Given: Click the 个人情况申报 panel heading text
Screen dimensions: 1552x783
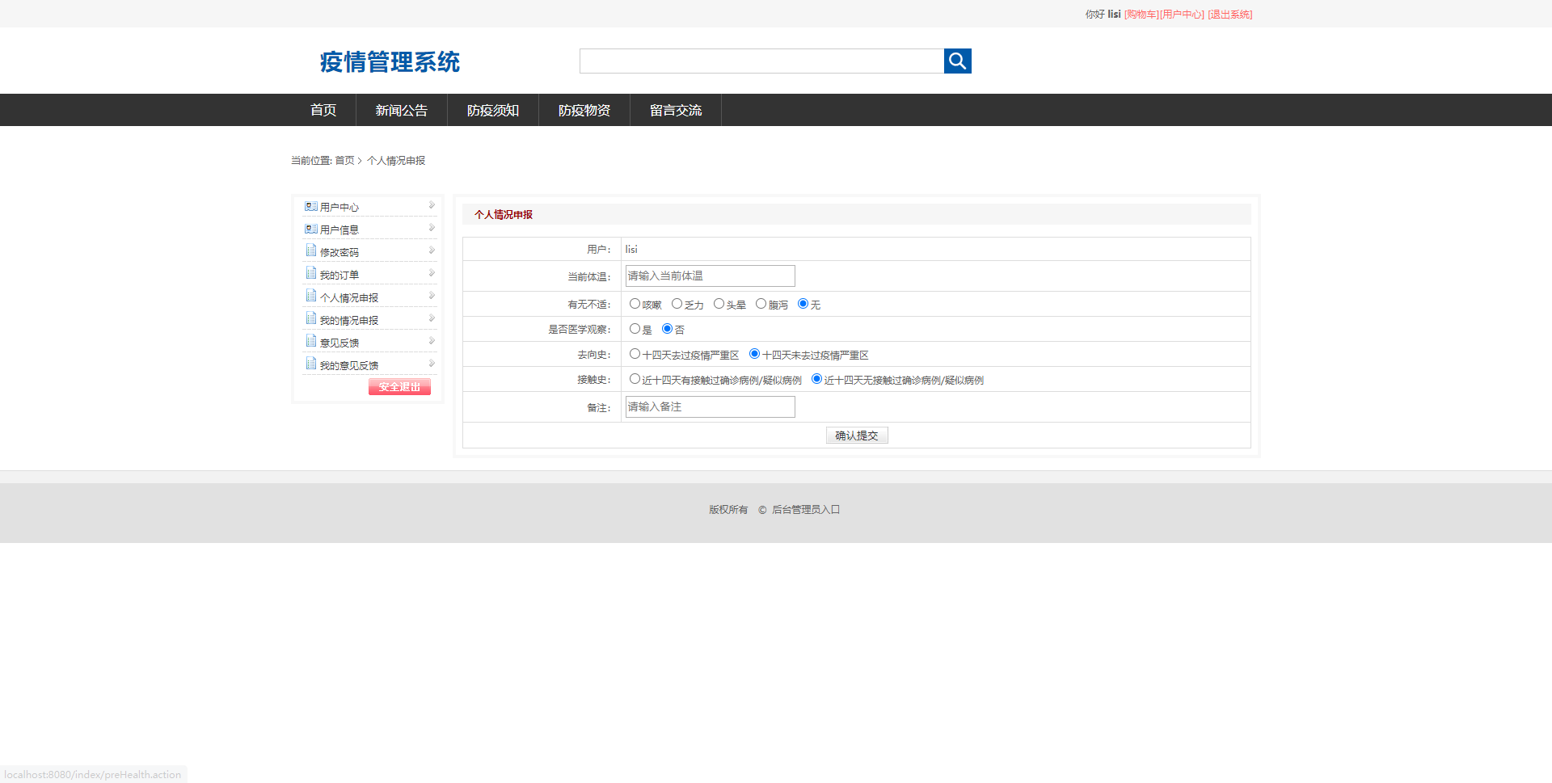Looking at the screenshot, I should 504,215.
